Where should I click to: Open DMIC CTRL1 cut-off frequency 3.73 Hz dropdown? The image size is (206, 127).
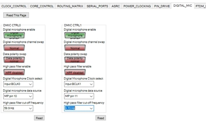[x=79, y=108]
